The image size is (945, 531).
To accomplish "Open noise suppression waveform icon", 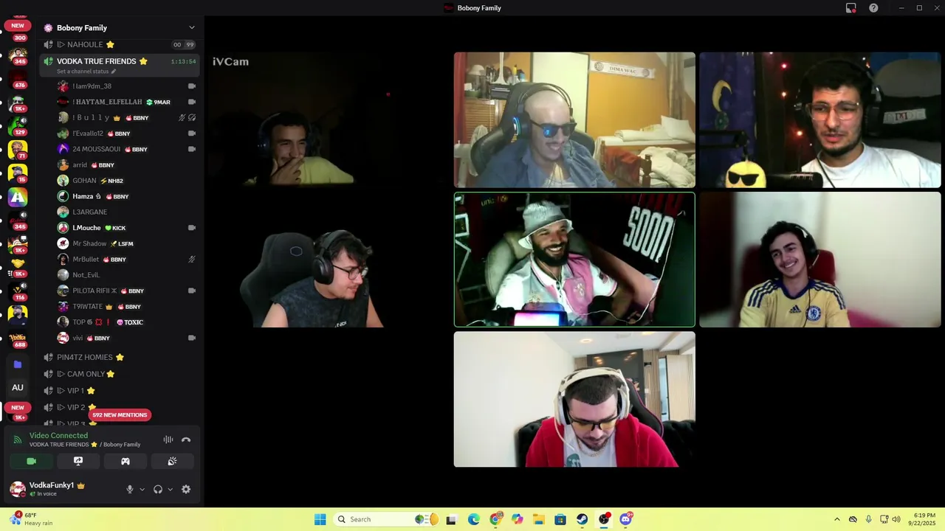I will click(x=168, y=440).
